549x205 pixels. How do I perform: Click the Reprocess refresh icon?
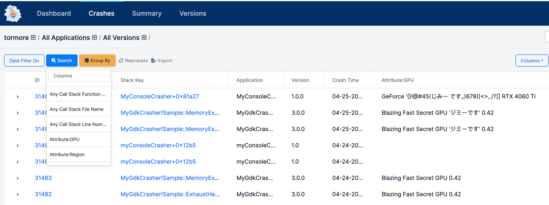[121, 61]
